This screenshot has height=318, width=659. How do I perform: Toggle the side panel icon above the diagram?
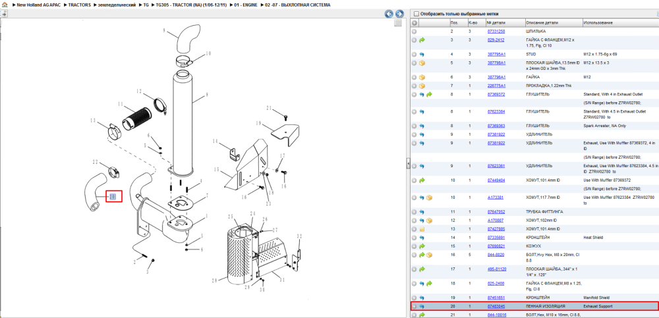(4, 14)
